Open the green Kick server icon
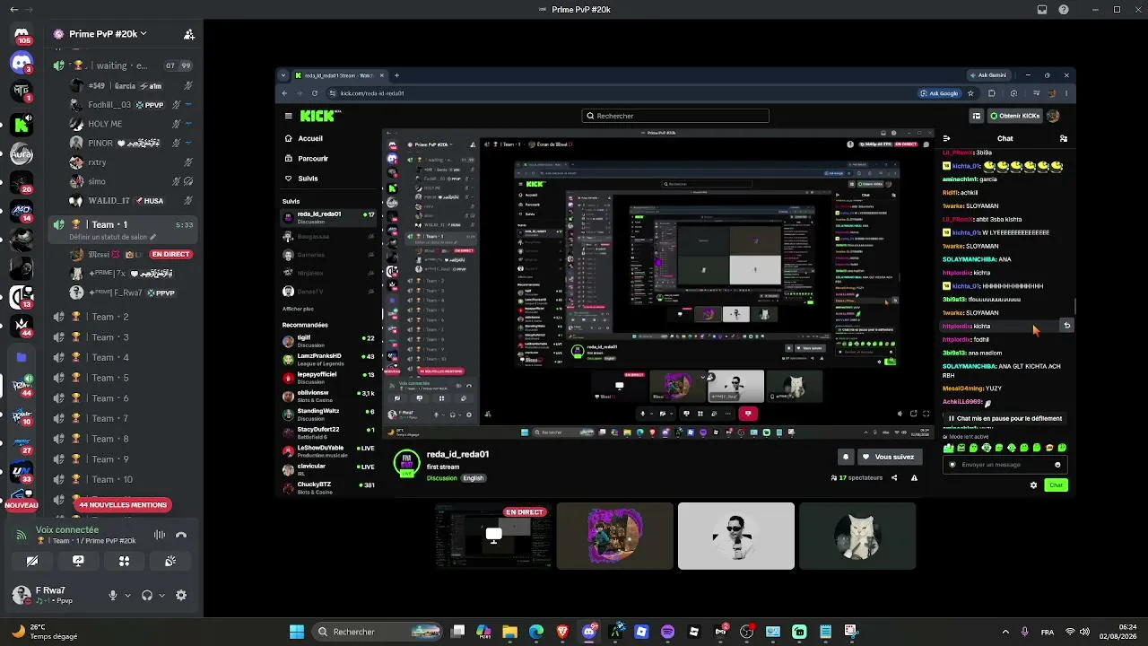 click(x=22, y=125)
